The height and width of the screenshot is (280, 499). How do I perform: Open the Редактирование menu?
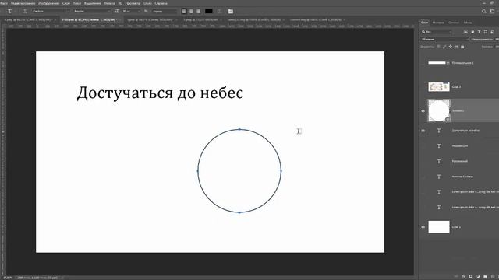coord(23,3)
